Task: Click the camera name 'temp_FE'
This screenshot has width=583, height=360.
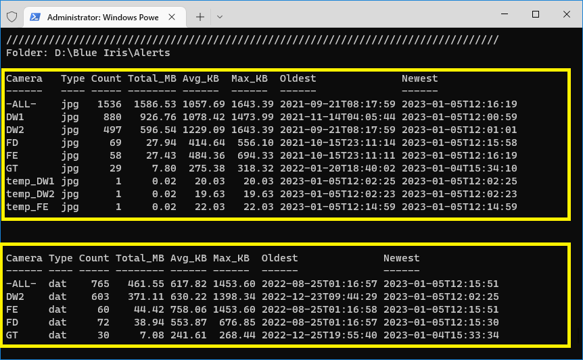Action: [27, 207]
